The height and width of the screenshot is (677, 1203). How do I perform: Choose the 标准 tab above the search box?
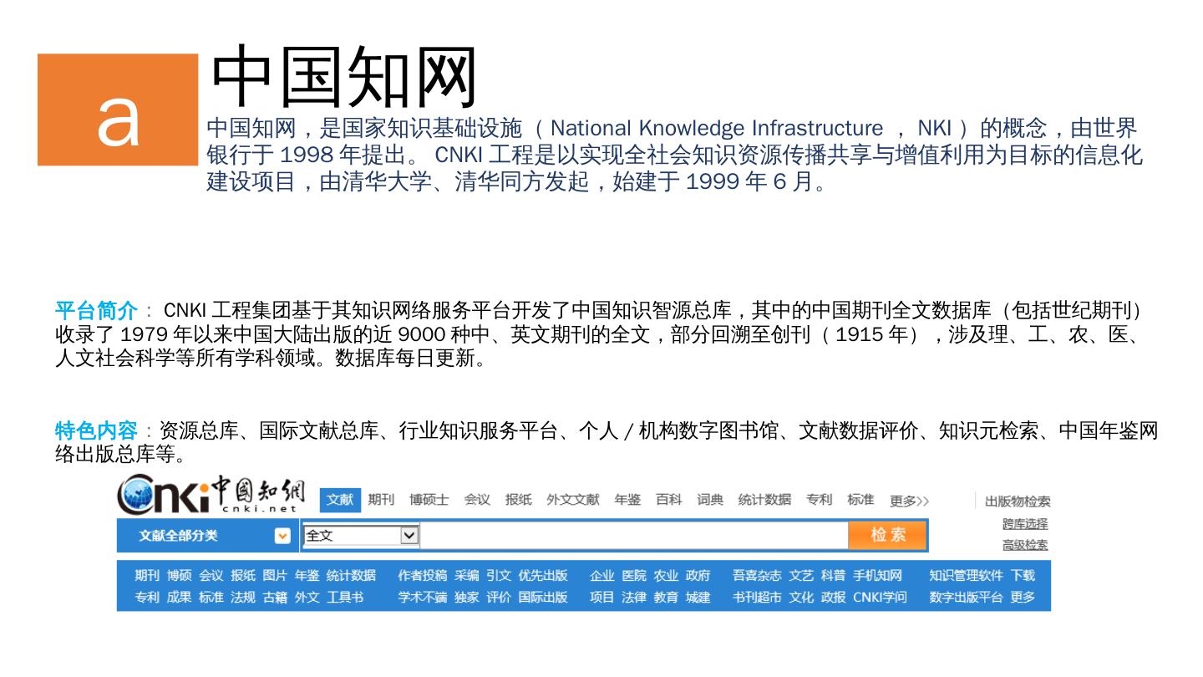click(x=860, y=500)
